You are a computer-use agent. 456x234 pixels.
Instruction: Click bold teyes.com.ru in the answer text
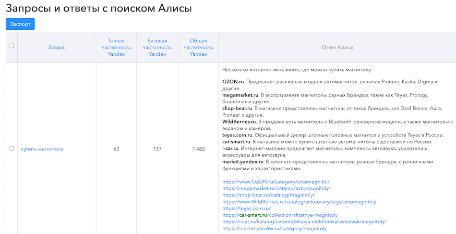(x=238, y=135)
